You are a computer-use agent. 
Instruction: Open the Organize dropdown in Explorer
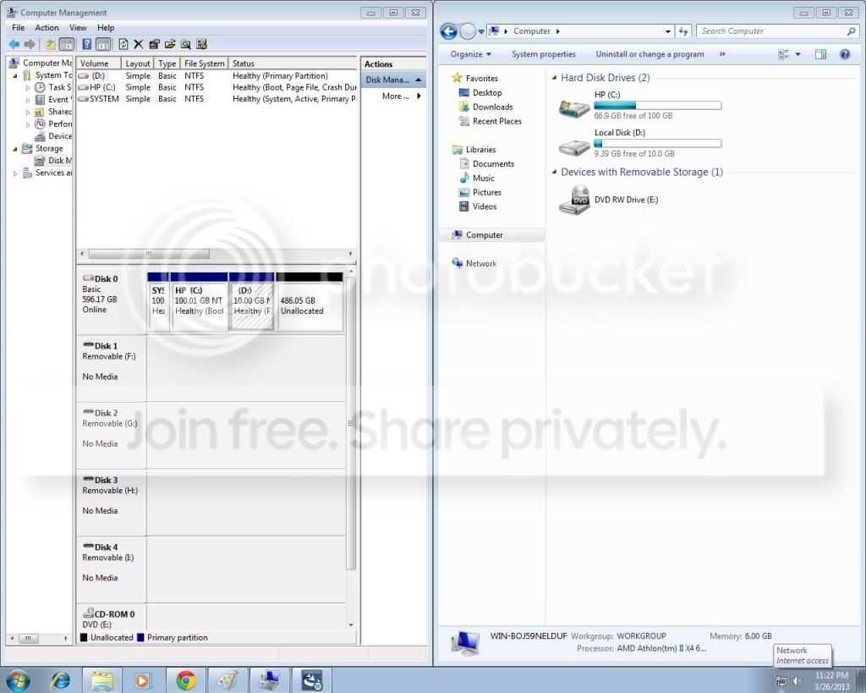pyautogui.click(x=470, y=54)
